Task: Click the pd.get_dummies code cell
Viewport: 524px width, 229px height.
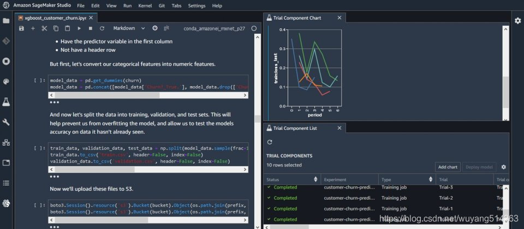Action: tap(148, 84)
